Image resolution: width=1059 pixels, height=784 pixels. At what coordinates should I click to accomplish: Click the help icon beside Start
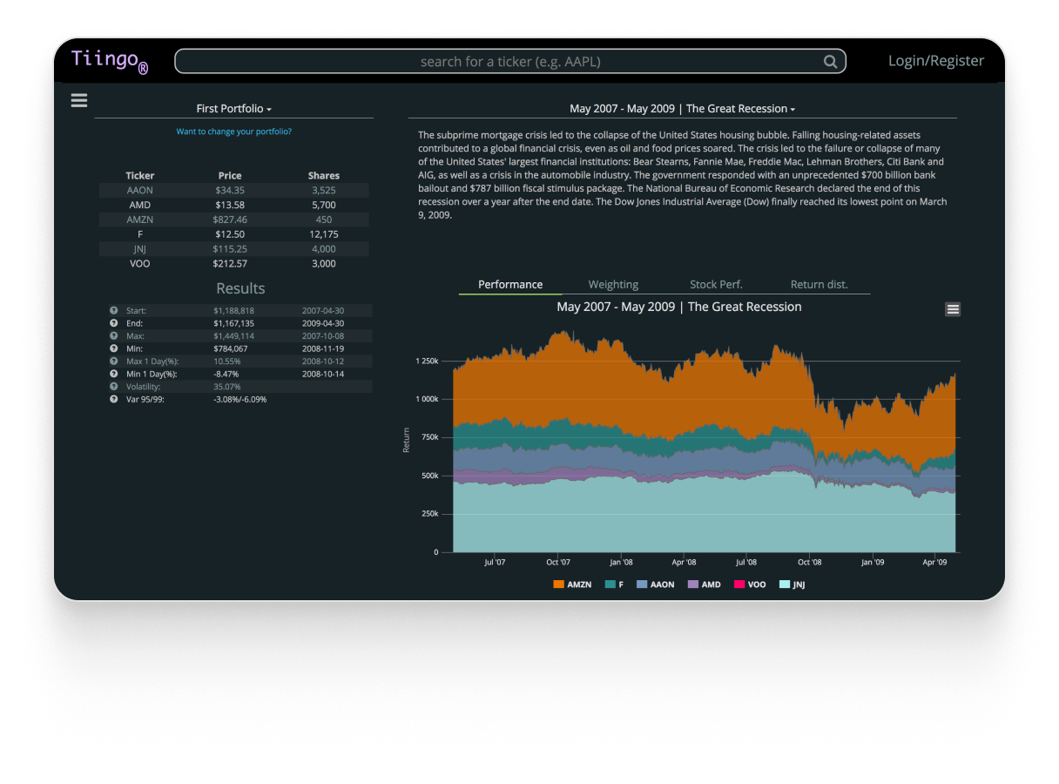point(113,311)
